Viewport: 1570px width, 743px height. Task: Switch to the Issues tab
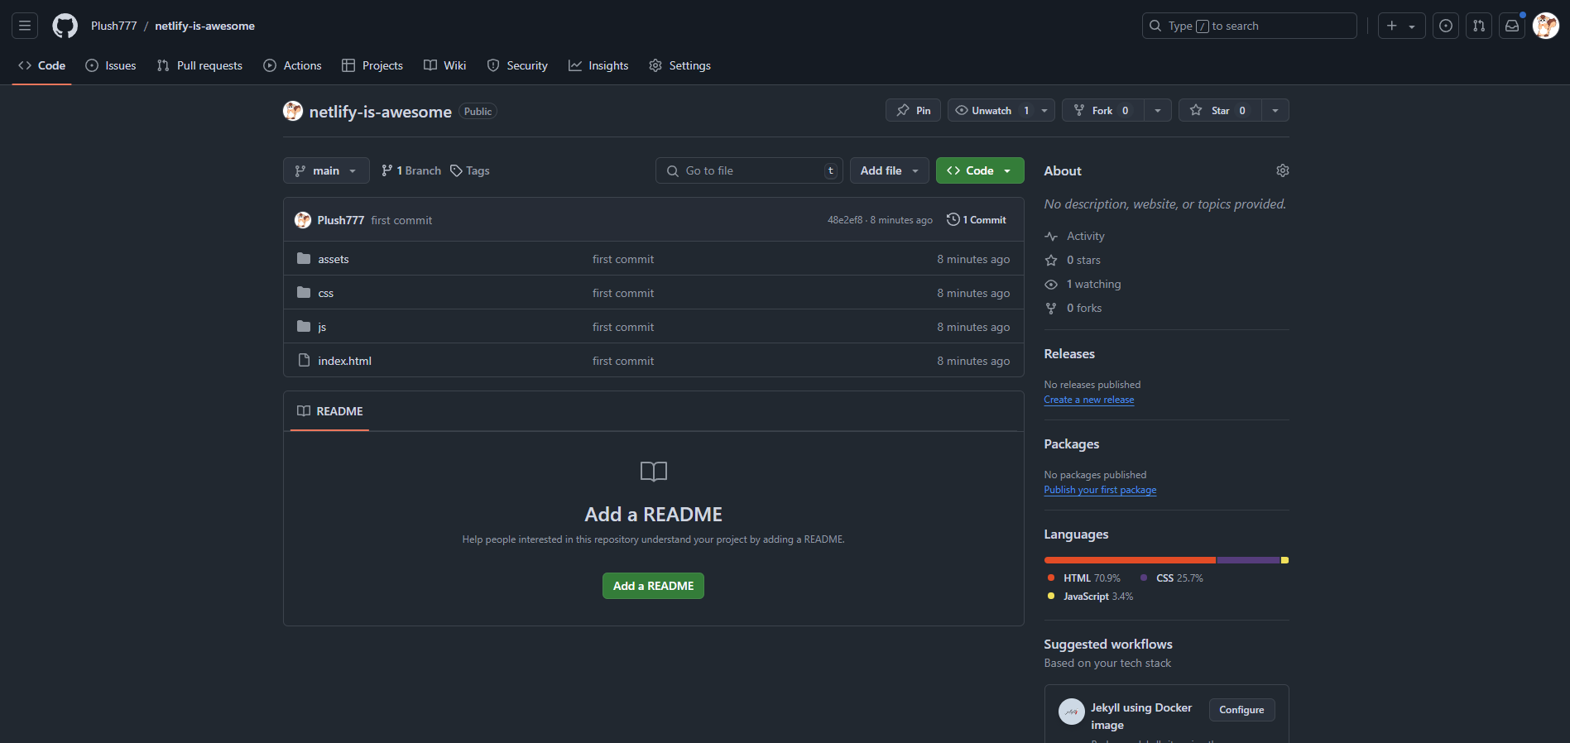click(111, 65)
